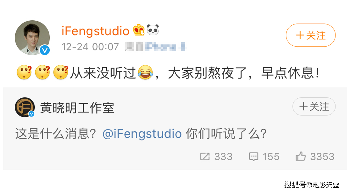The width and height of the screenshot is (347, 192).
Task: Open comments via the 155 comment icon
Action: pyautogui.click(x=254, y=156)
